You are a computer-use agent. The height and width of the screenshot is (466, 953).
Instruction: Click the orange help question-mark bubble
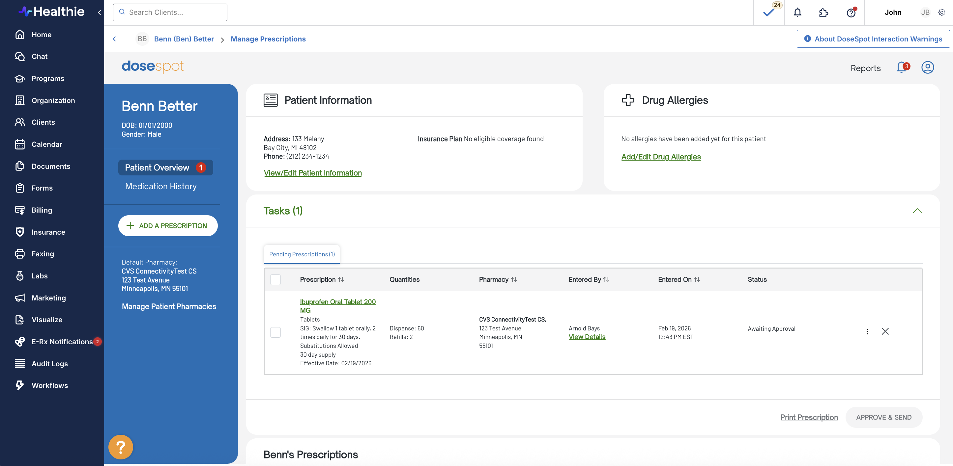(x=121, y=447)
